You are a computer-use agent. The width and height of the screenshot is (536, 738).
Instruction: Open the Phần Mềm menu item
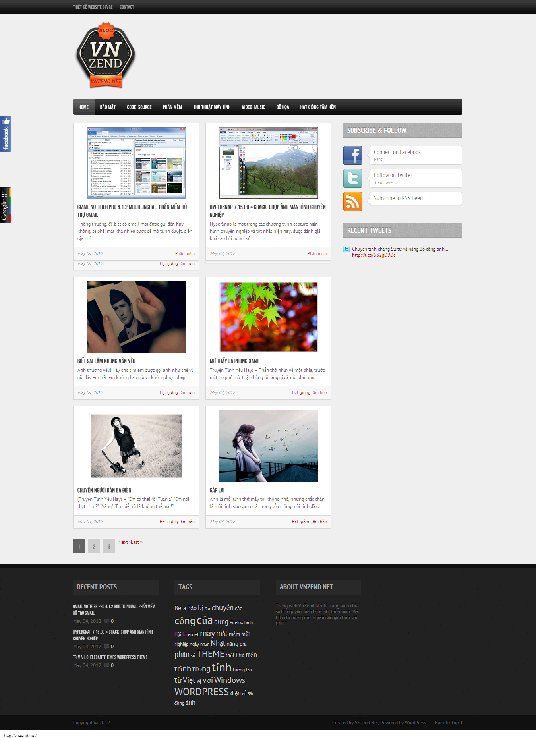172,107
